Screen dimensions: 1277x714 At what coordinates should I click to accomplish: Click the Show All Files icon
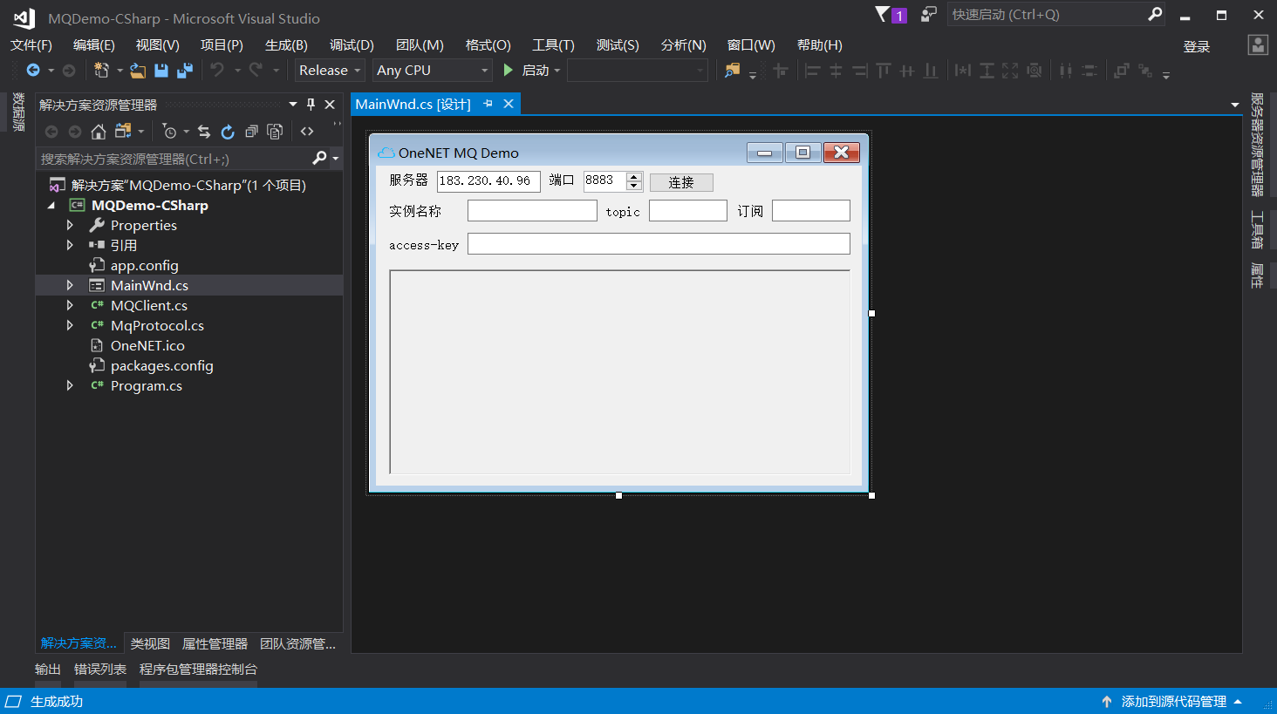tap(275, 132)
